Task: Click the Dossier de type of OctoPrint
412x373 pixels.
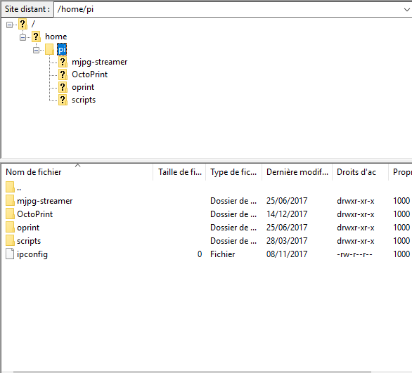Action: pyautogui.click(x=233, y=214)
